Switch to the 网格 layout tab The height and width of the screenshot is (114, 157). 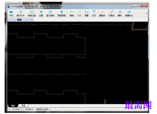pyautogui.click(x=23, y=106)
